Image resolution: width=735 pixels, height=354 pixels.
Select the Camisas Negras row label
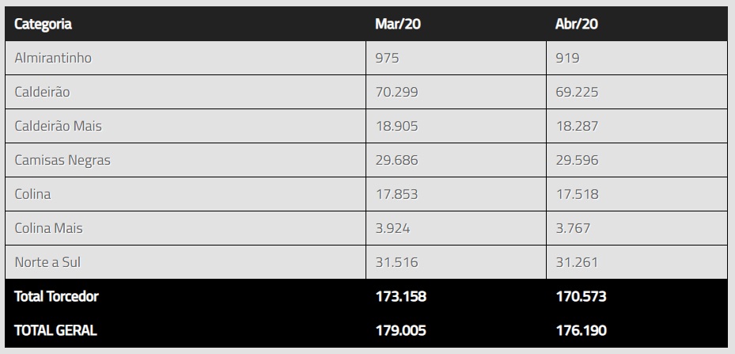click(63, 160)
